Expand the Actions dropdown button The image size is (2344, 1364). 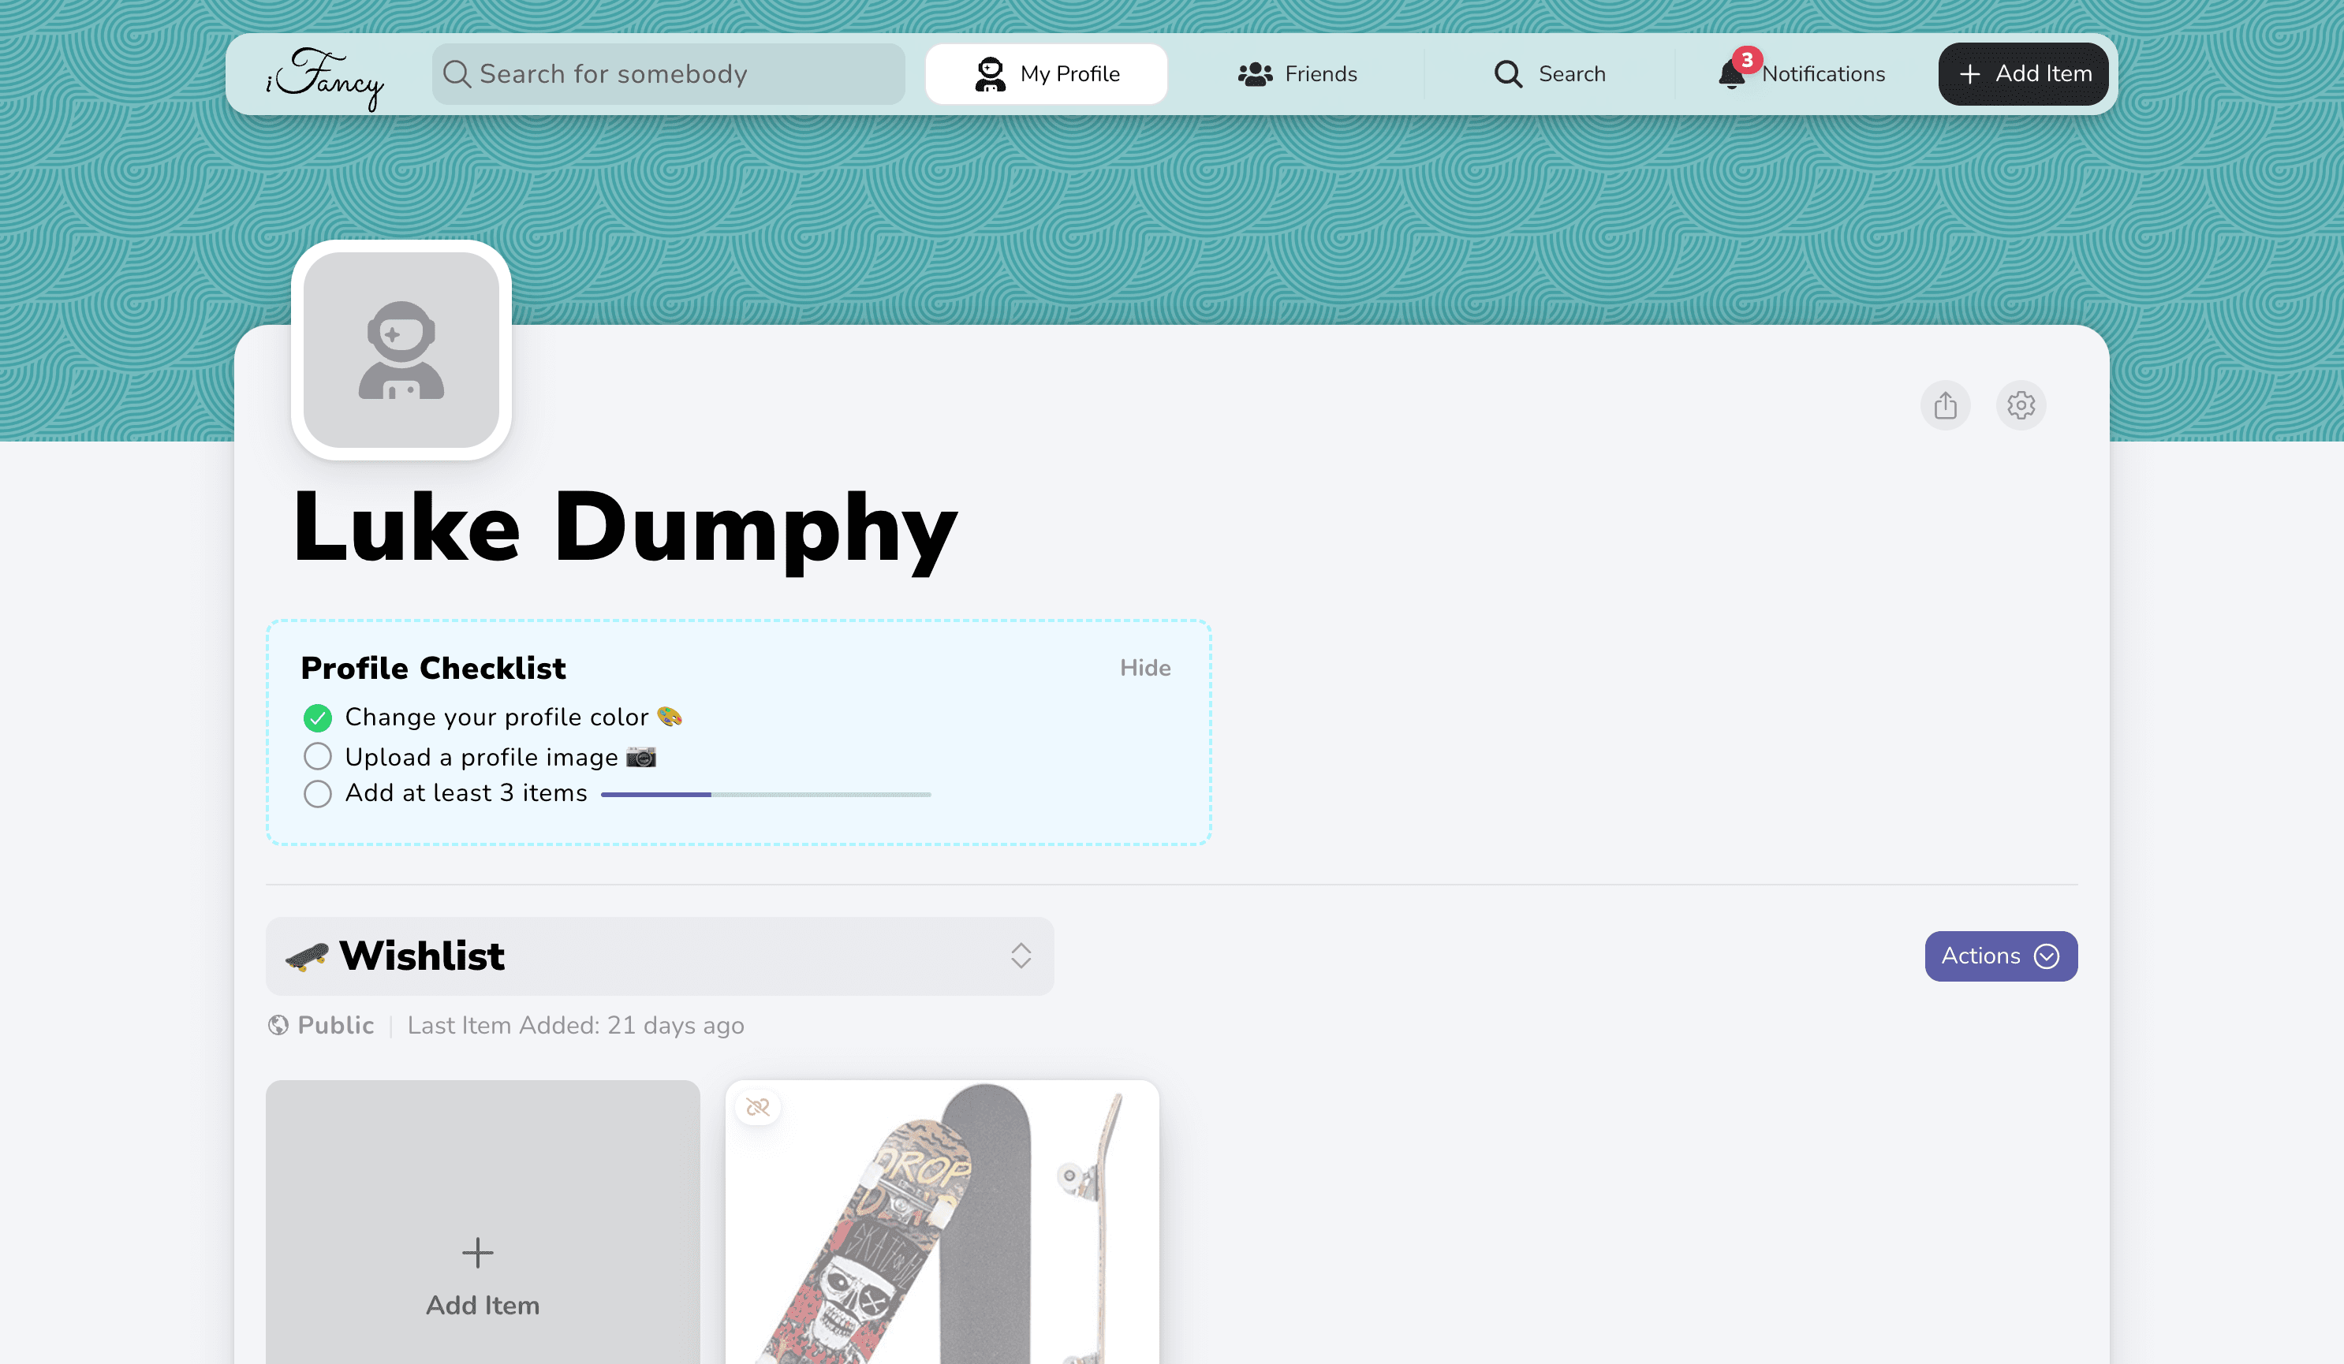2001,956
